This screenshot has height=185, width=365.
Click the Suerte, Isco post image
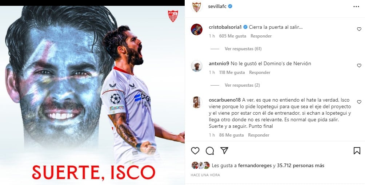[x=92, y=95]
